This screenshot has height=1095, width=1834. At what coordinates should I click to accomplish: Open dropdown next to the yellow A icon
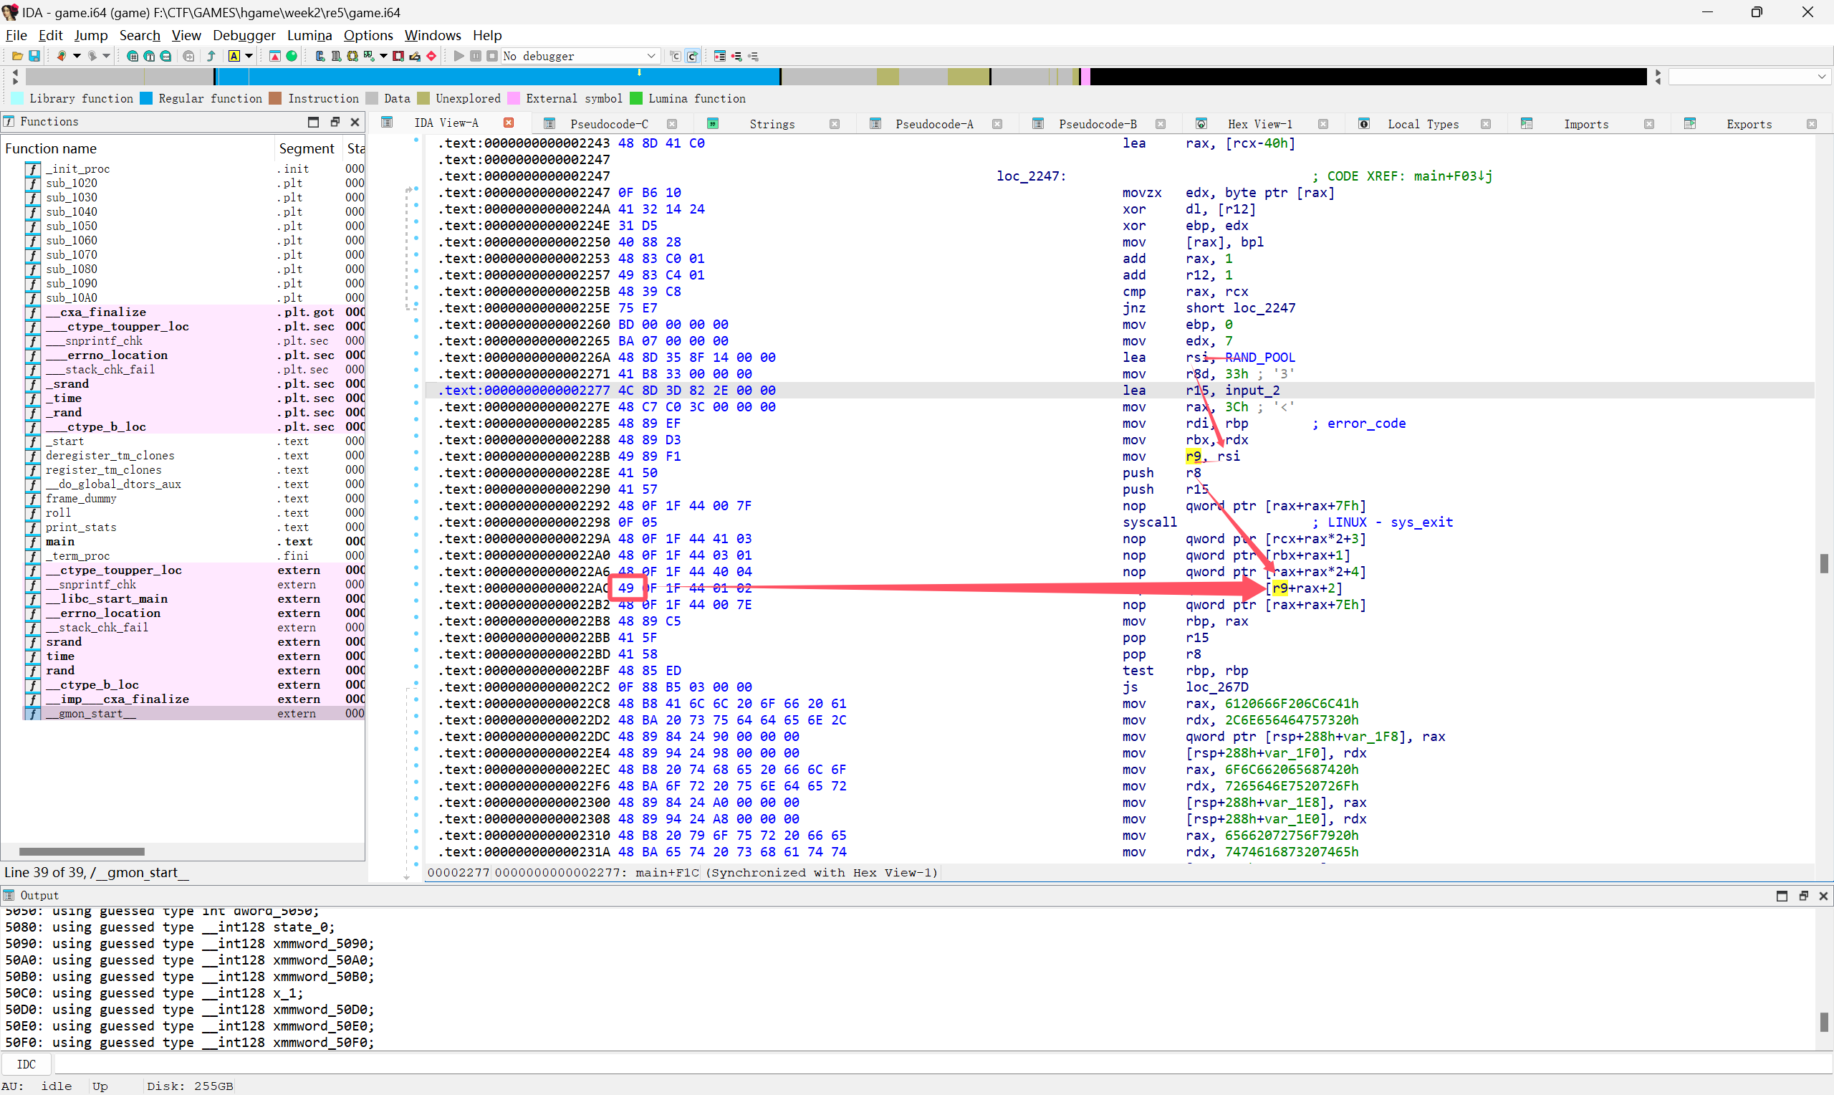coord(249,56)
